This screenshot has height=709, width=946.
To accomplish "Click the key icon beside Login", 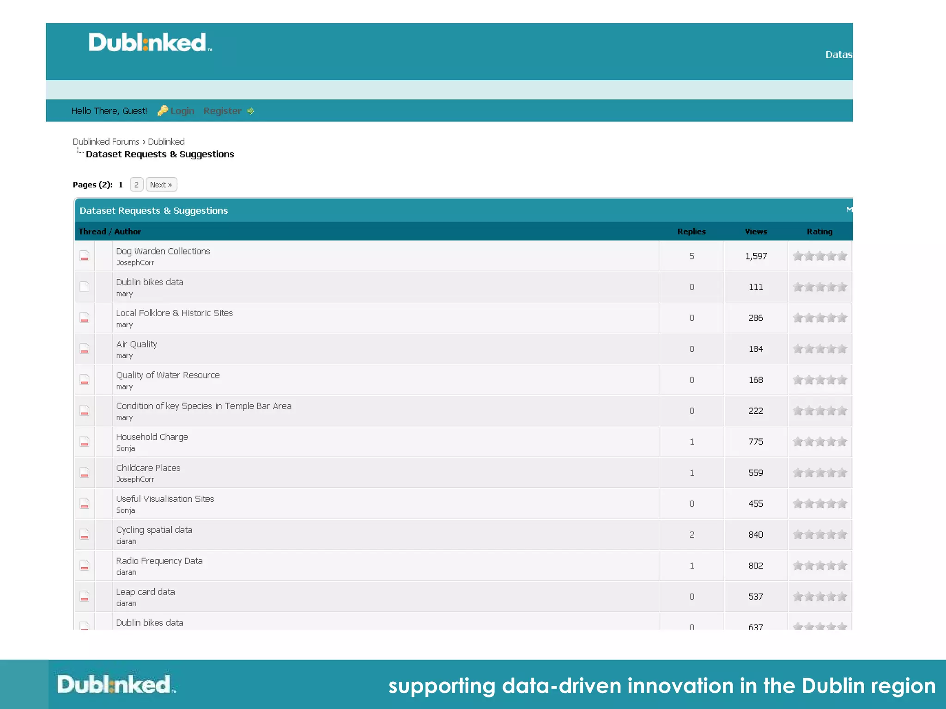I will 163,110.
